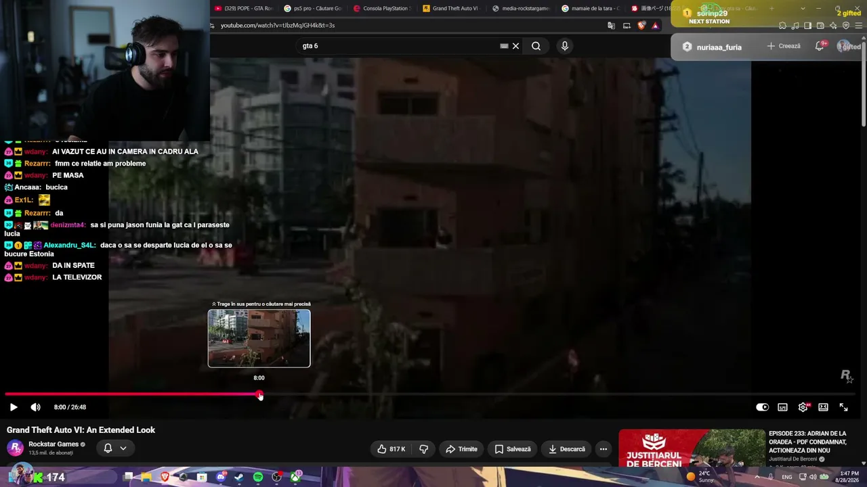Switch to the ps5 pro Google search tab
This screenshot has height=487, width=867.
pyautogui.click(x=313, y=8)
